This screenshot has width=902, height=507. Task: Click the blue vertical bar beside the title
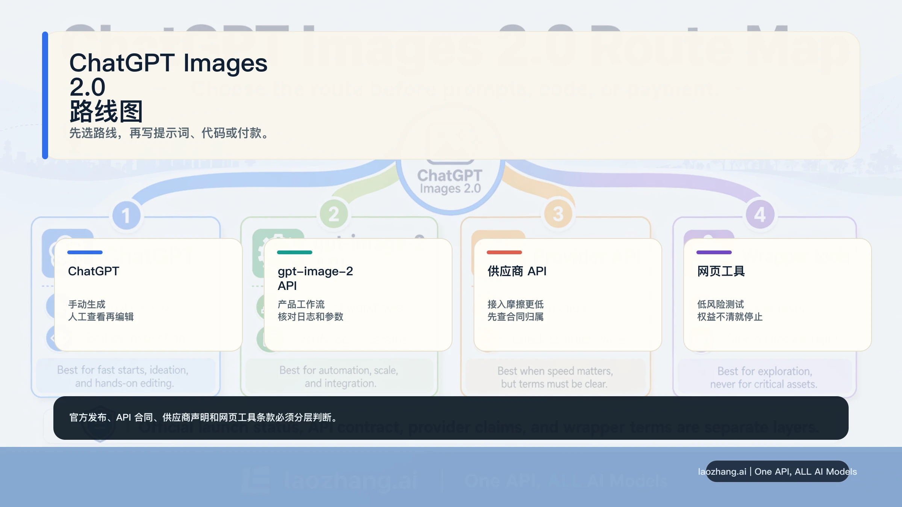coord(45,95)
